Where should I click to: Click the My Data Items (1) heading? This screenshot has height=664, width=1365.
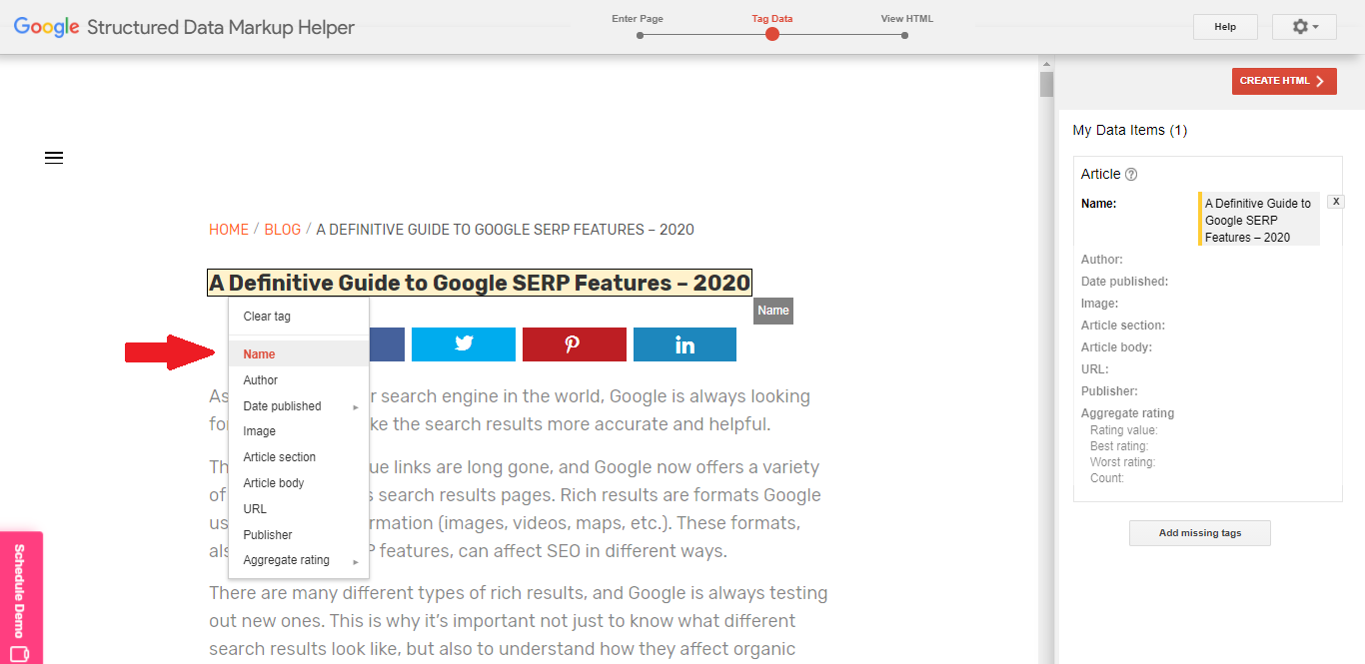pyautogui.click(x=1130, y=130)
